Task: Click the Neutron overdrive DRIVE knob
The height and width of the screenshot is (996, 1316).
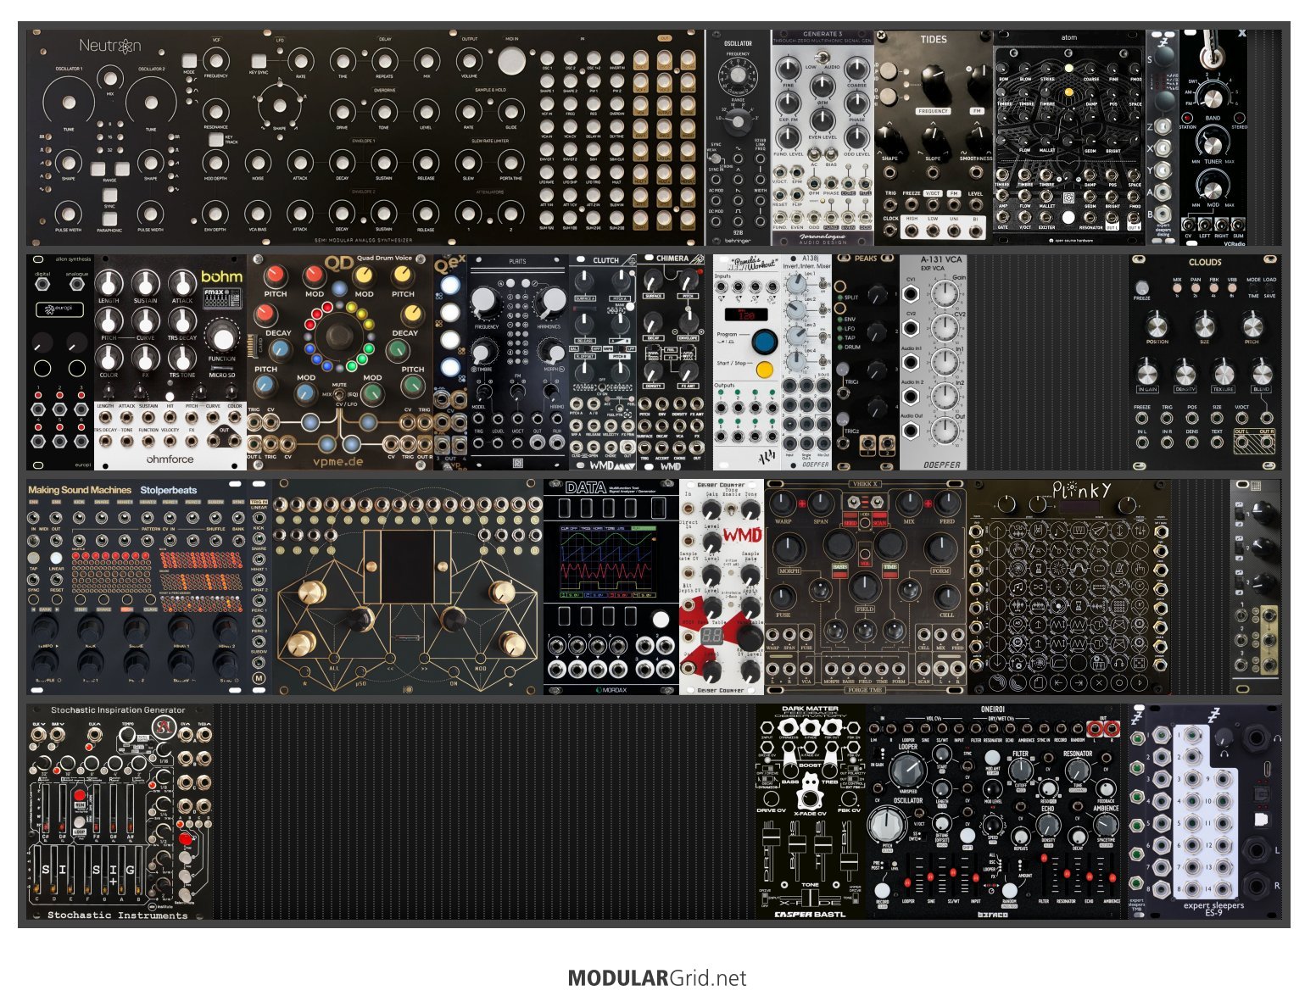Action: [342, 110]
